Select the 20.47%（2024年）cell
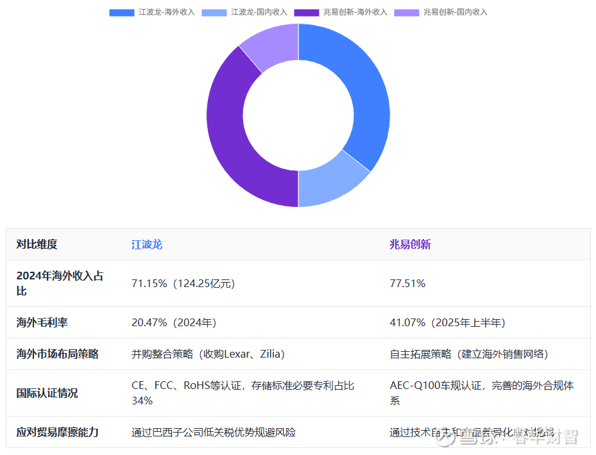 (174, 322)
